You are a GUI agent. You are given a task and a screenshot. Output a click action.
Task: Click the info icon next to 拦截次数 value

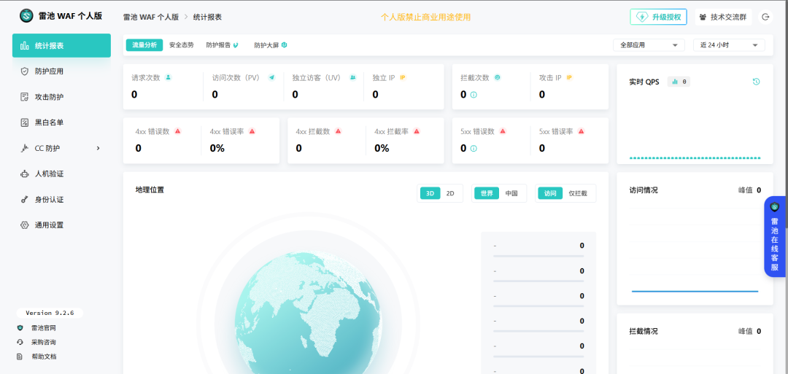[474, 94]
